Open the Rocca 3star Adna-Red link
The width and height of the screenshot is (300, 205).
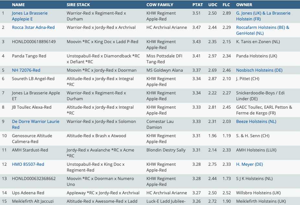pyautogui.click(x=33, y=28)
